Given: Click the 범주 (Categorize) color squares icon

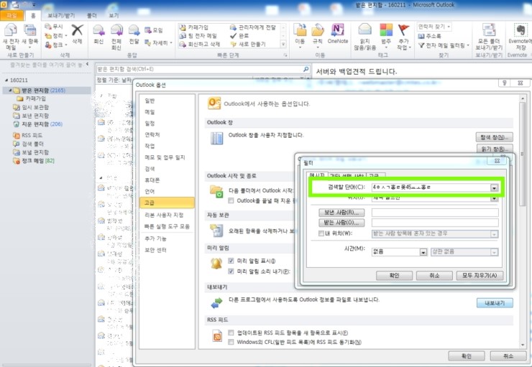Looking at the screenshot, I should tap(386, 30).
